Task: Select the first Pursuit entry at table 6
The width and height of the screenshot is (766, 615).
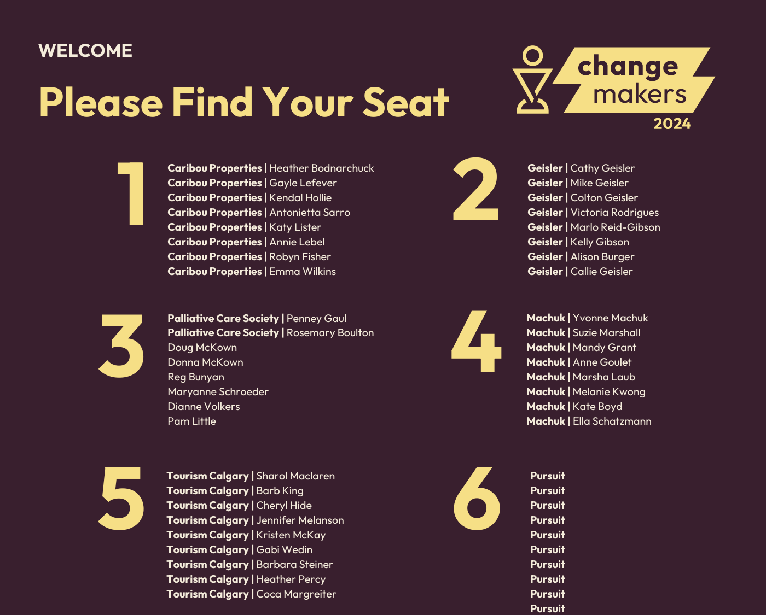Action: coord(548,476)
